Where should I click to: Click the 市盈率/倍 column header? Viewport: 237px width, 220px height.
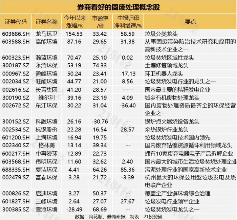pos(100,22)
